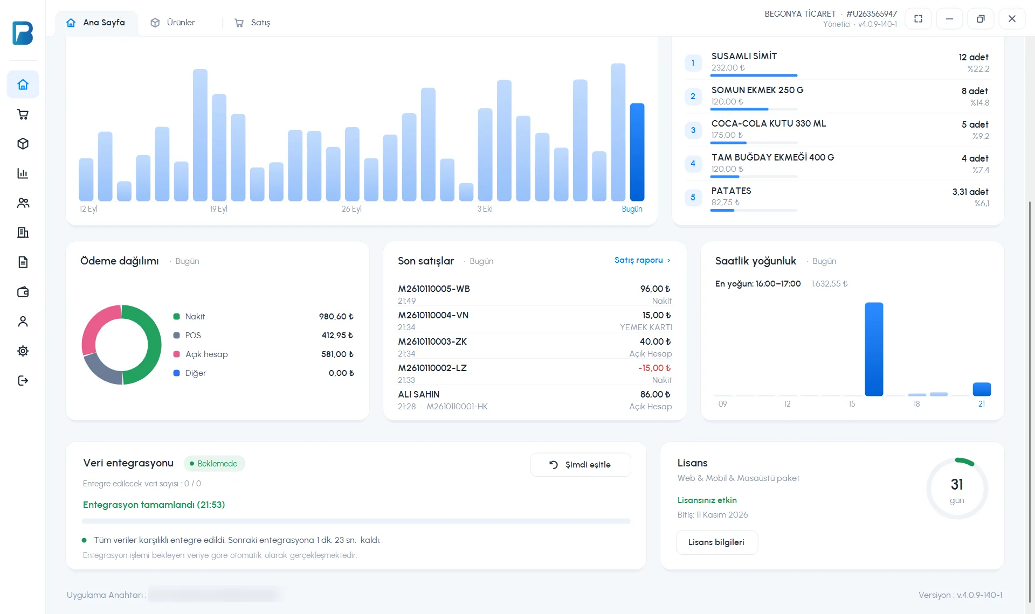Select the POS legend entry

click(263, 336)
